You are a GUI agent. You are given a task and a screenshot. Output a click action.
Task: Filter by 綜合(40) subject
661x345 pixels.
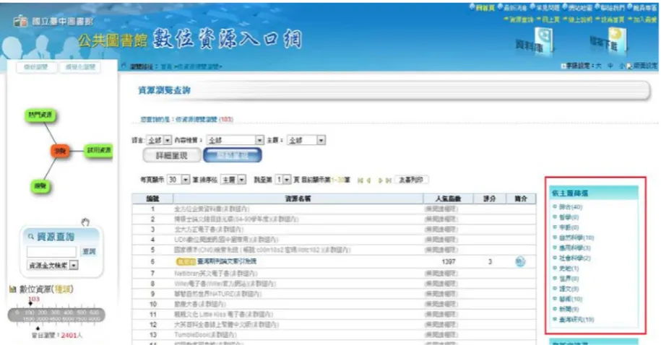click(x=571, y=207)
